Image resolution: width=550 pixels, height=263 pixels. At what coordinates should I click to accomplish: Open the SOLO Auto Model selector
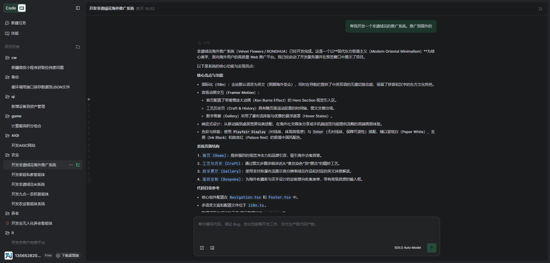pos(407,248)
